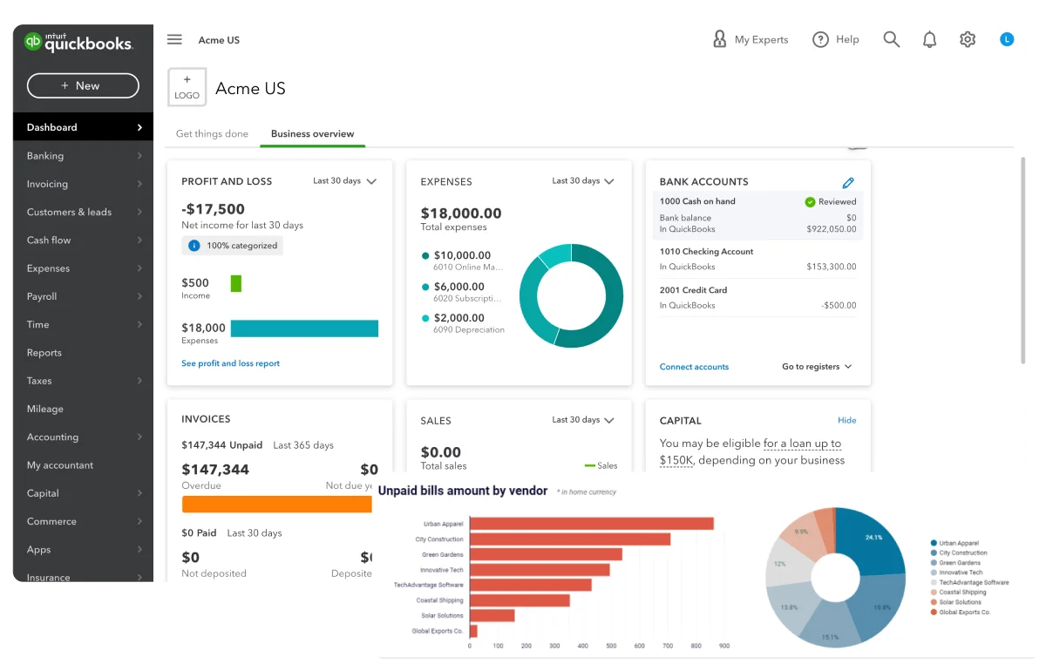Click the teal Expenses bar

(304, 329)
